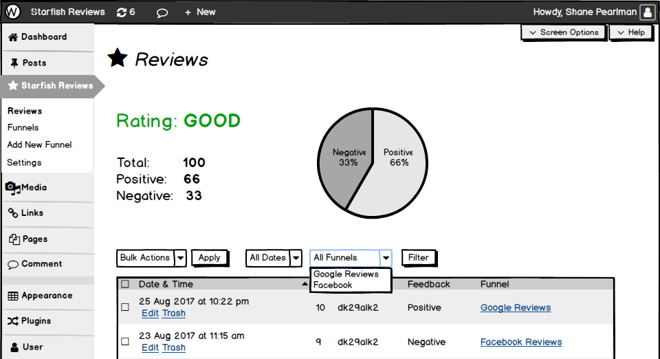Click the Total 100 value
The height and width of the screenshot is (359, 660).
tap(194, 163)
